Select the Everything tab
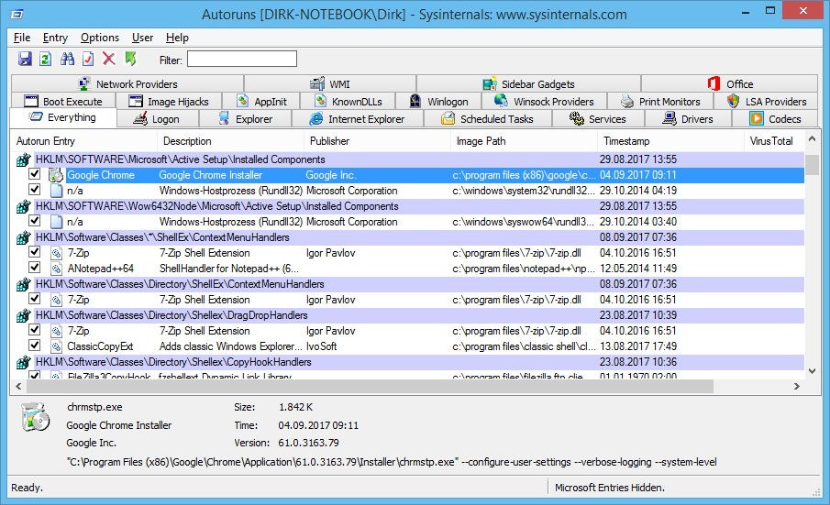Image resolution: width=830 pixels, height=505 pixels. (x=63, y=117)
